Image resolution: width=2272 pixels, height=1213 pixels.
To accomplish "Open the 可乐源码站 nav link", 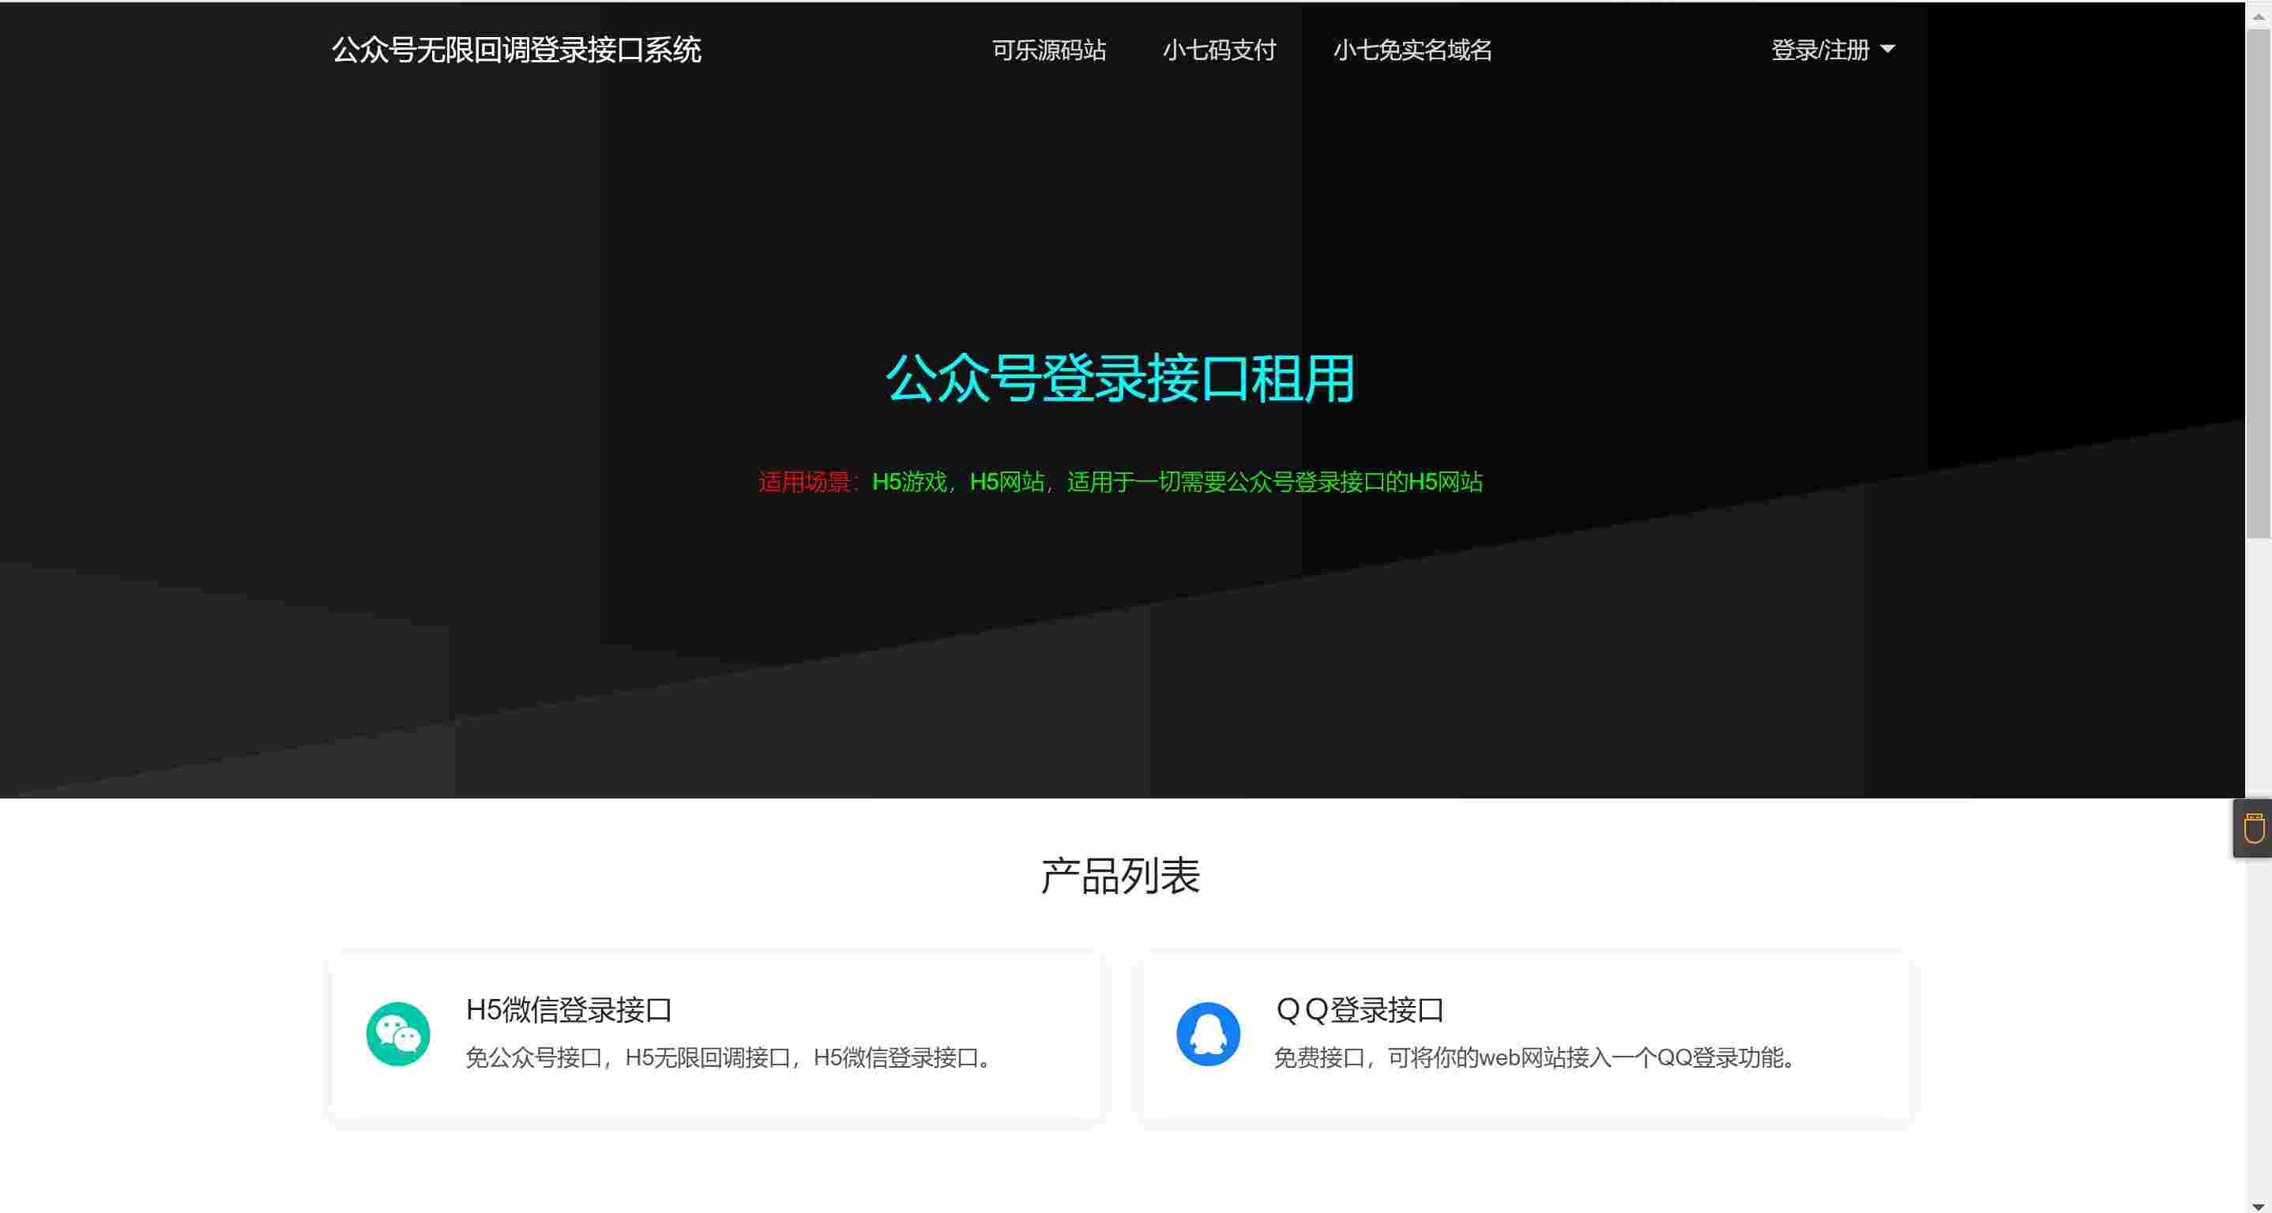I will [x=1048, y=51].
